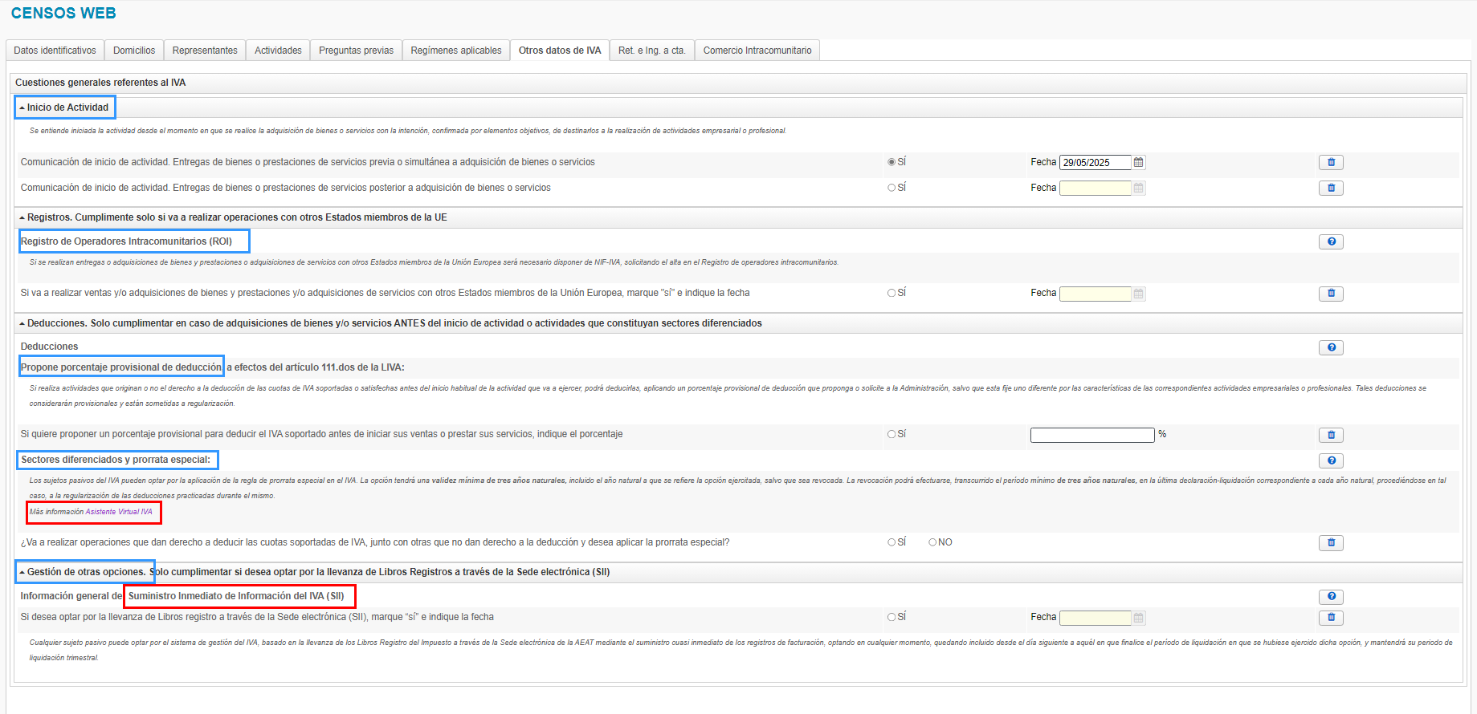Go to the Datos identificativos tab

(55, 51)
